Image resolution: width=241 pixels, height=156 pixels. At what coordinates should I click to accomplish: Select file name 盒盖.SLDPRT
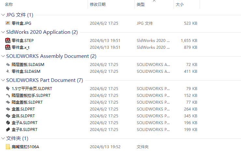point(23,109)
